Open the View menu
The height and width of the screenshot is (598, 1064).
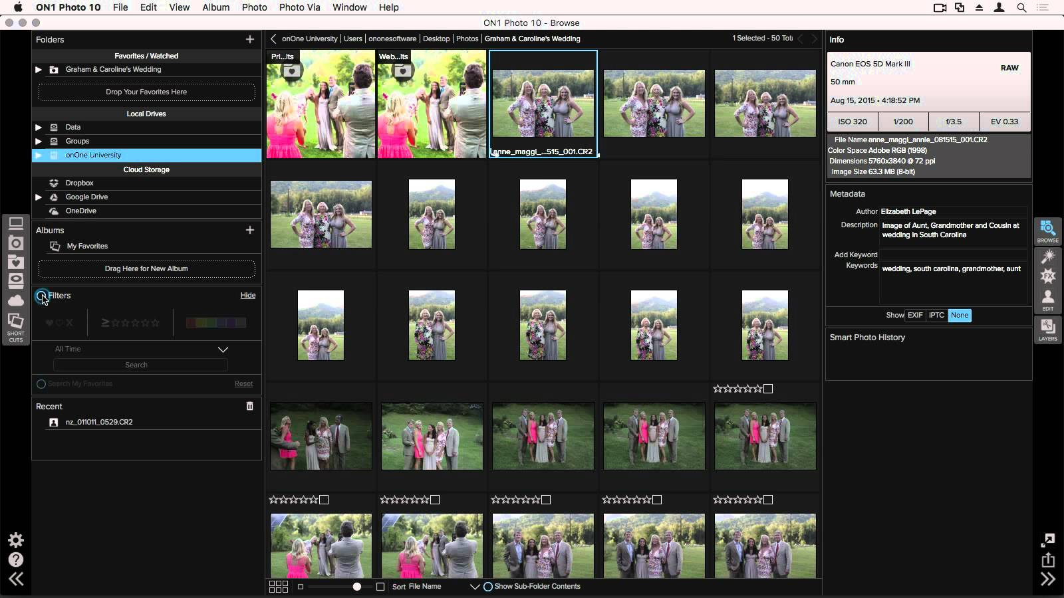click(x=179, y=7)
